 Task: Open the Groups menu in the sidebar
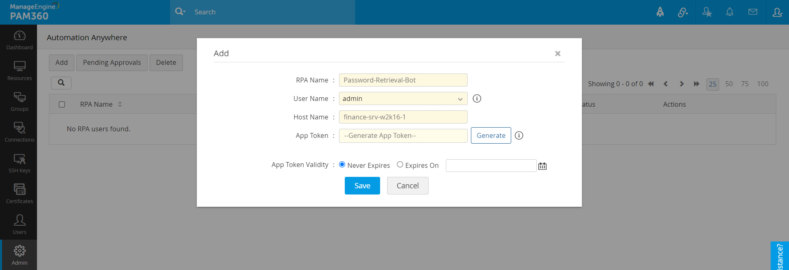pos(19,102)
